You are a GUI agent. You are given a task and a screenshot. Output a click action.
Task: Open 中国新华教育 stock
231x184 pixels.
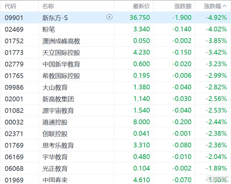pos(61,64)
